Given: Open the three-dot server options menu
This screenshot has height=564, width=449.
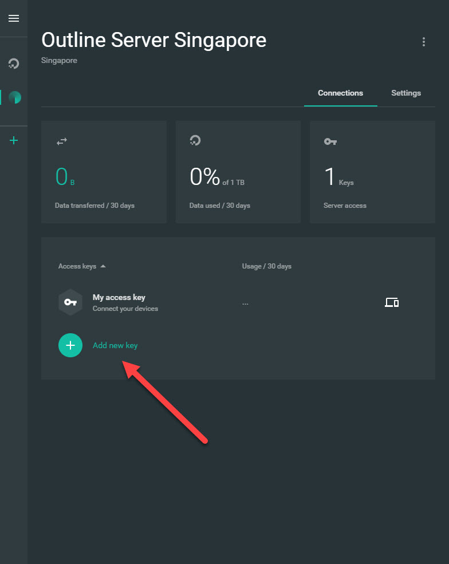Looking at the screenshot, I should 423,42.
